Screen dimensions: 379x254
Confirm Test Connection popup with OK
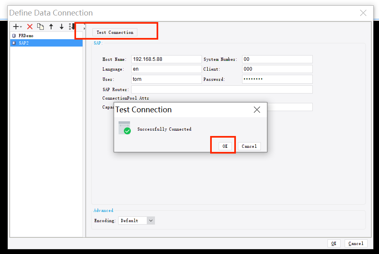click(x=225, y=146)
